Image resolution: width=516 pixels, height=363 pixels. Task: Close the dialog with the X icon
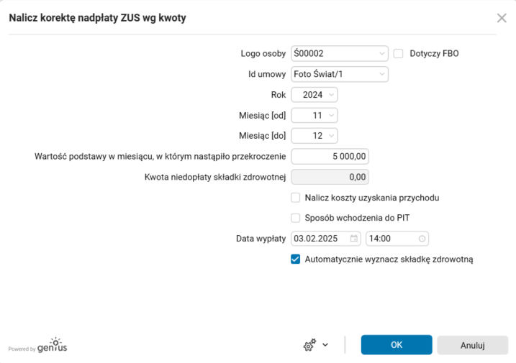[502, 19]
